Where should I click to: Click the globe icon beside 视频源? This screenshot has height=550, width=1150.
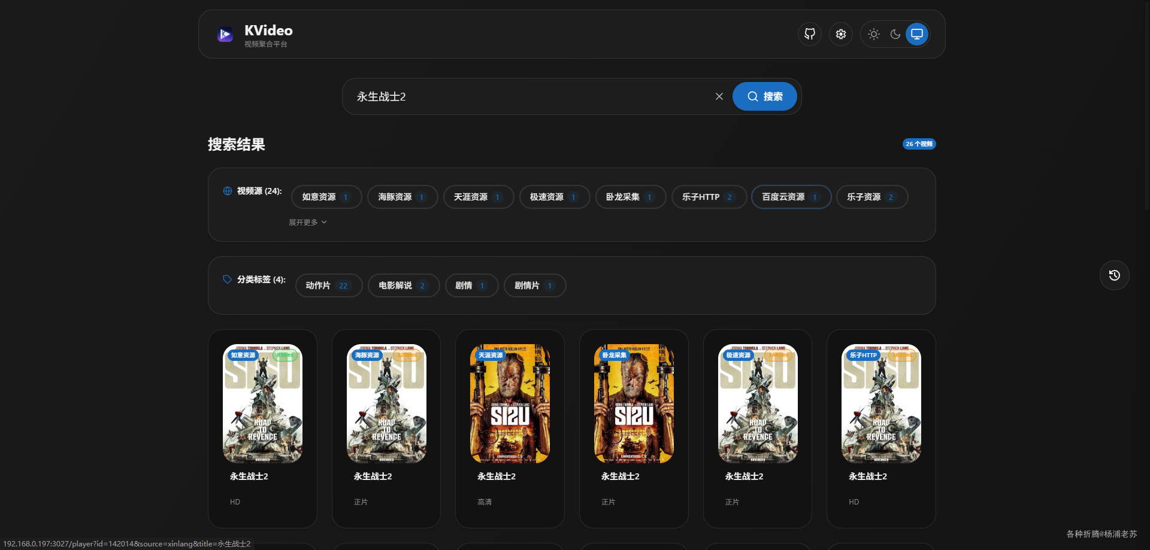coord(228,191)
